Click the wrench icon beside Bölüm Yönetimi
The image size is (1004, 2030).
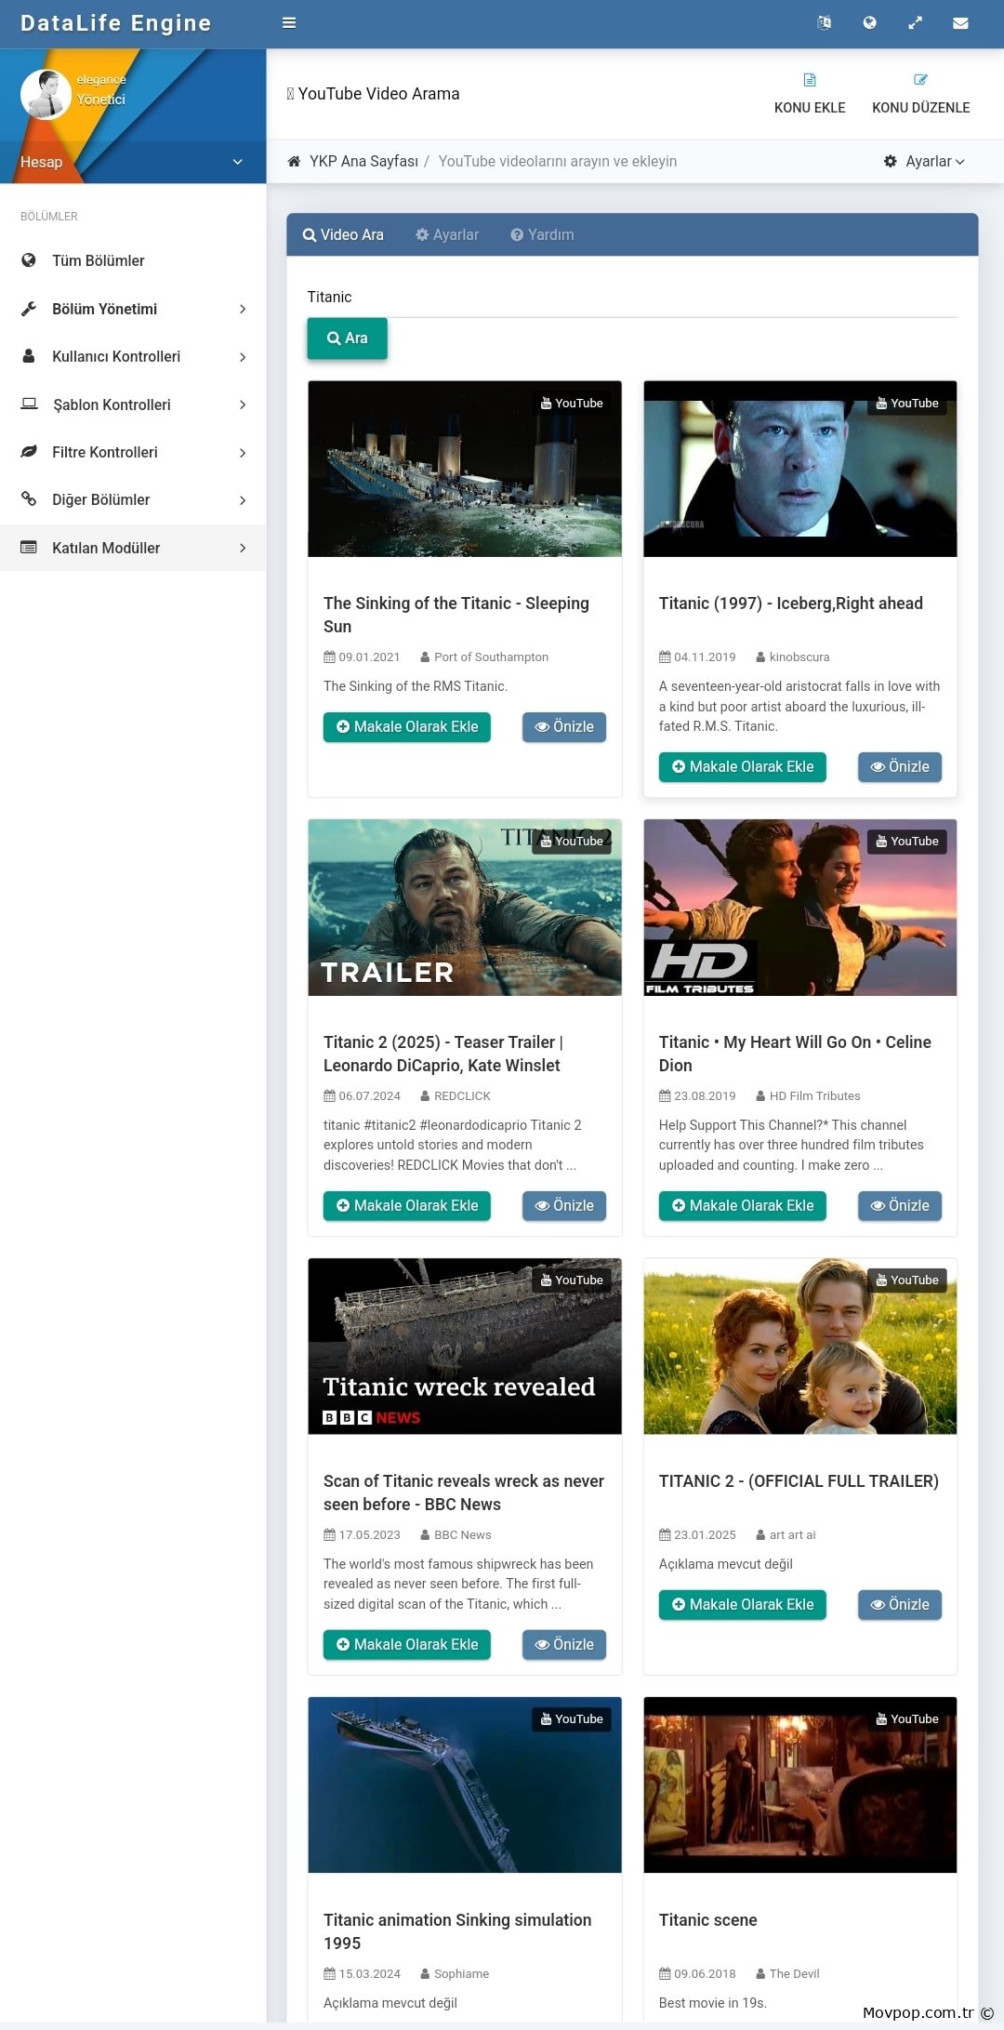(29, 309)
